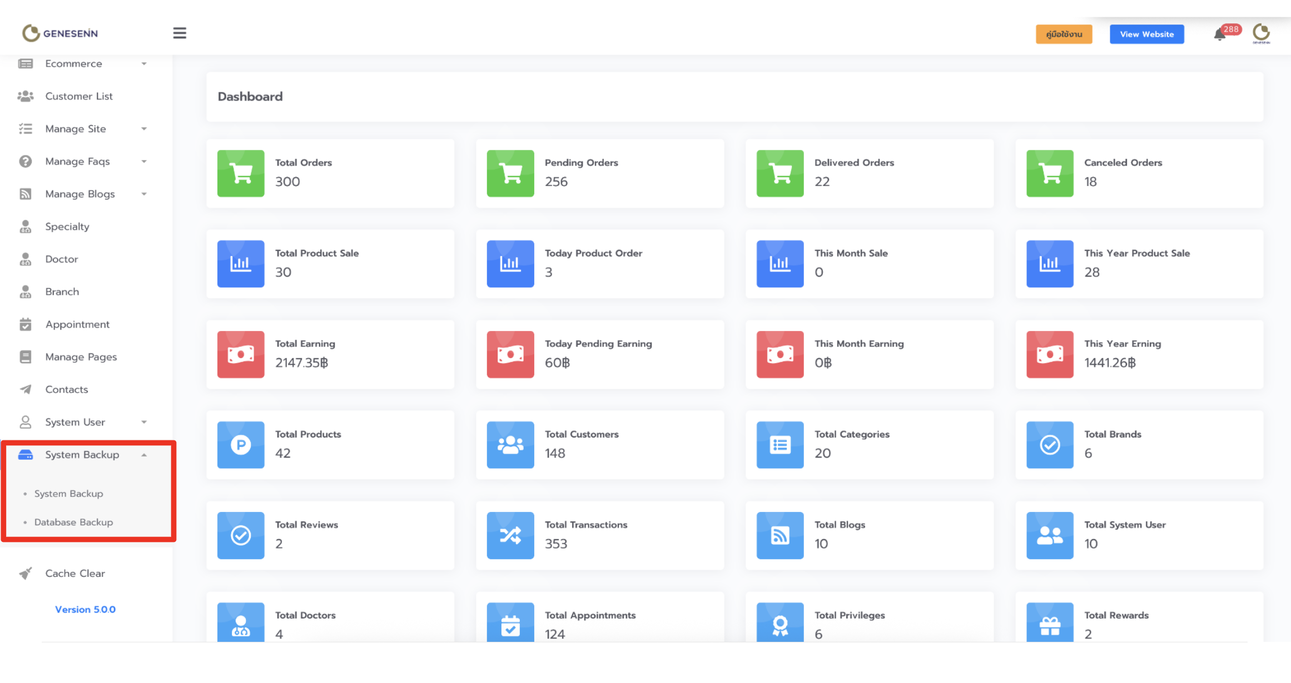
Task: Open the Database Backup submenu item
Action: [x=73, y=523]
